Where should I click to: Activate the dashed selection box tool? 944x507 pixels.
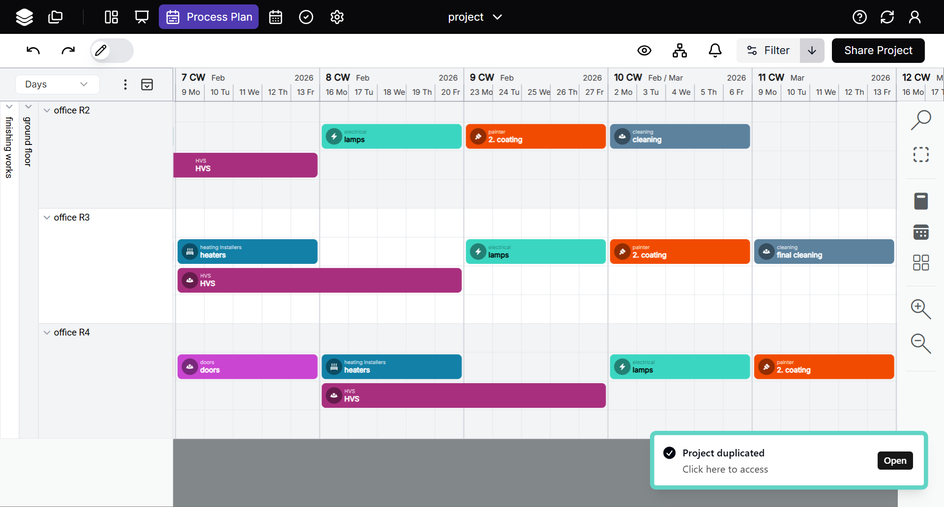click(920, 155)
